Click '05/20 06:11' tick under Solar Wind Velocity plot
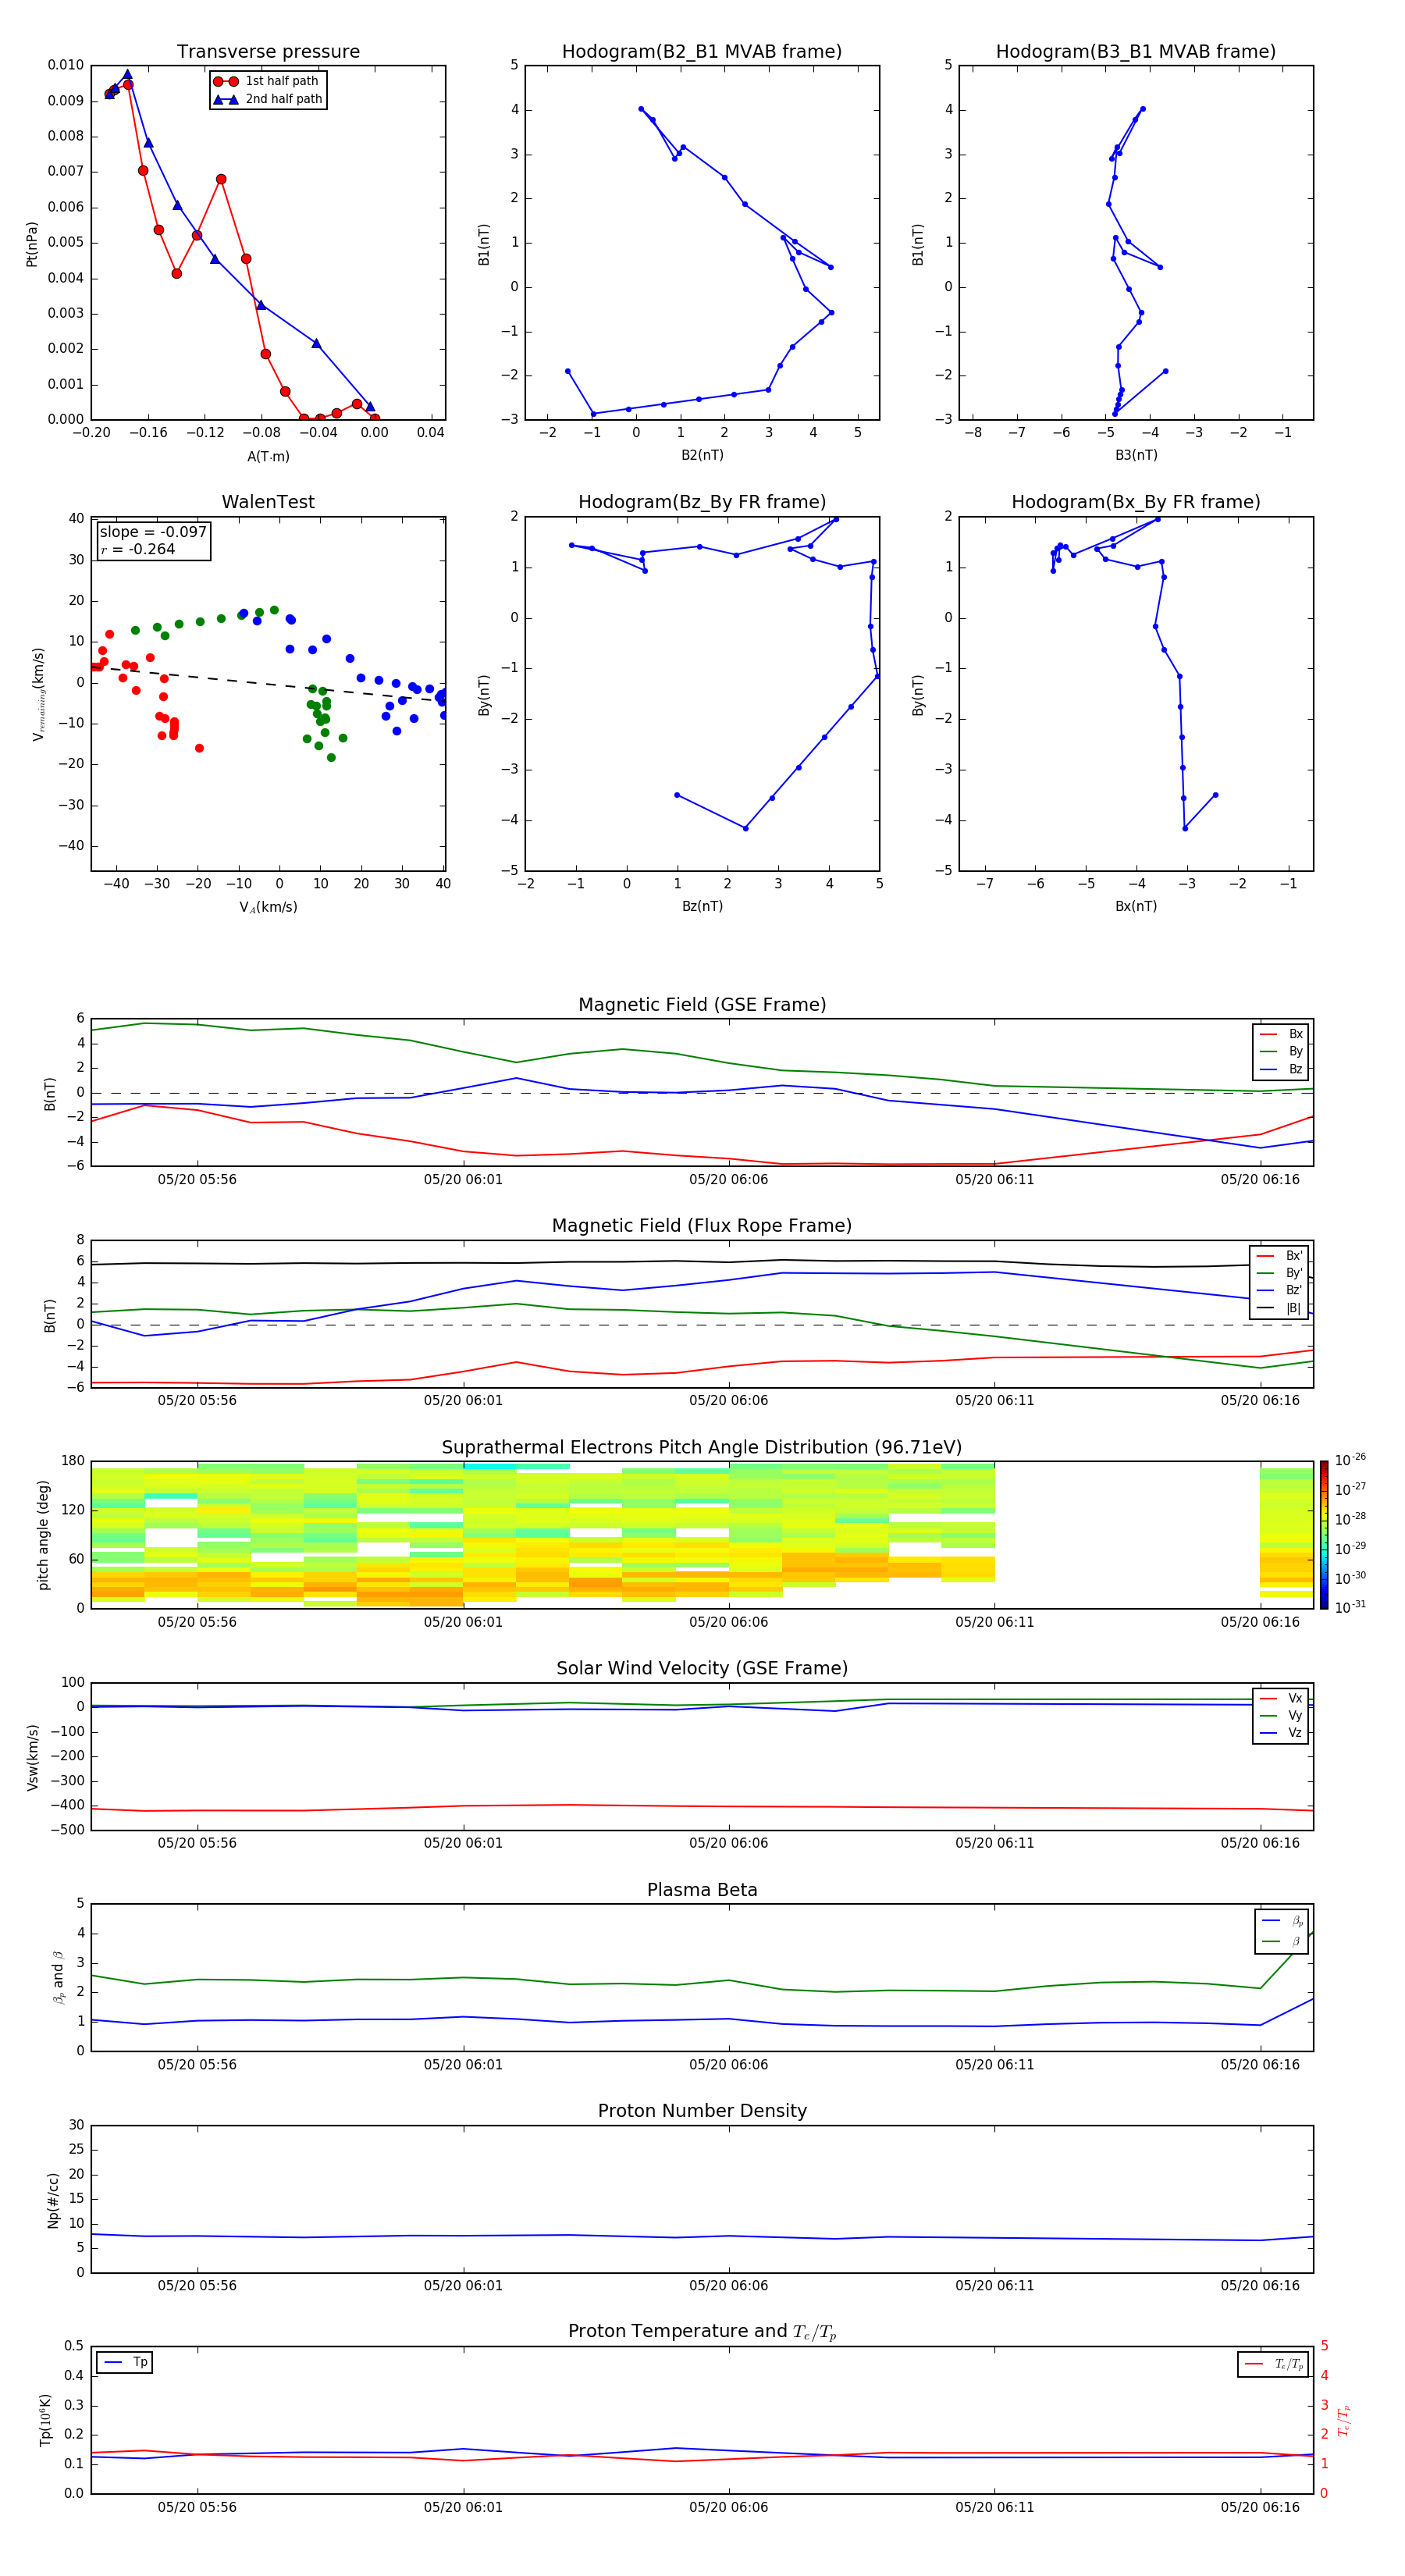The image size is (1405, 2576). coord(994,1843)
